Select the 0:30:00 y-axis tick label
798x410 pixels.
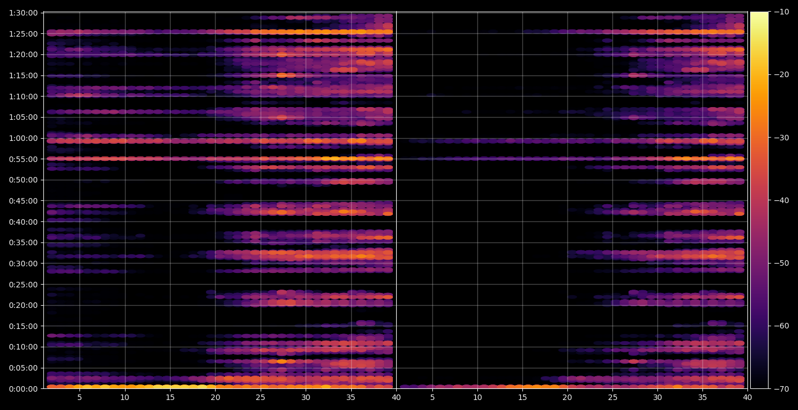[x=23, y=264]
